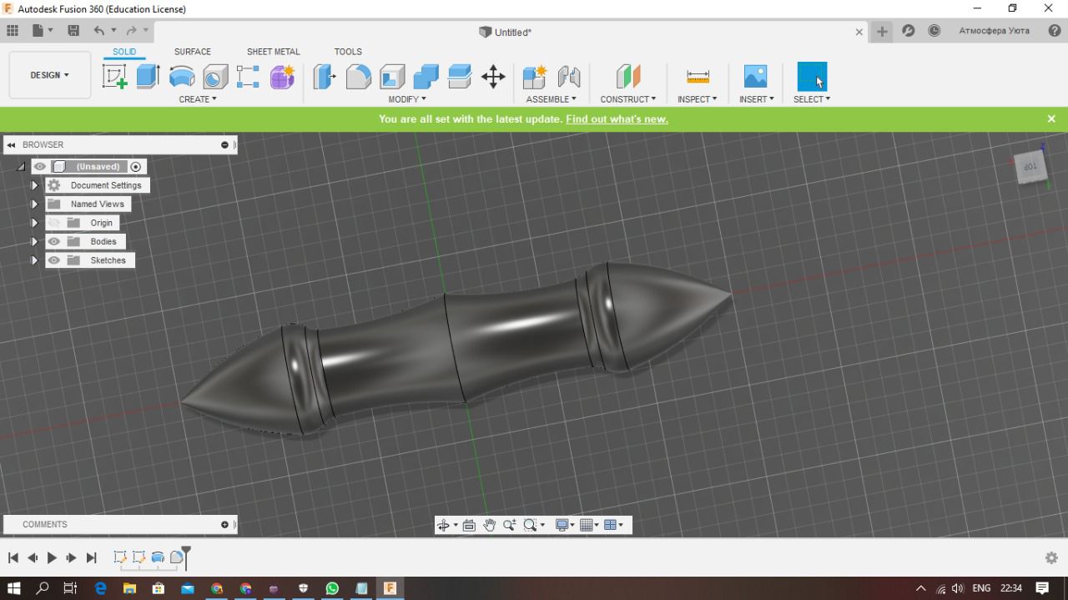Expand the Origin folder node
Screen dimensions: 1068x600
pyautogui.click(x=35, y=223)
